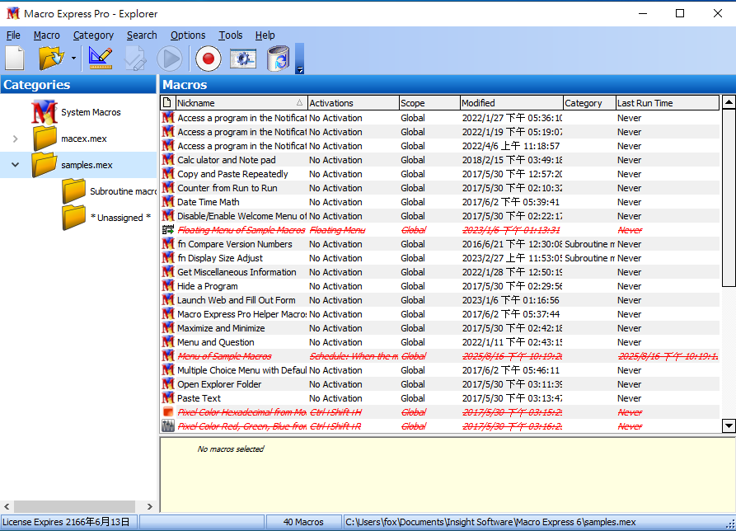Click the Categories panel scroll left arrow

(x=7, y=506)
